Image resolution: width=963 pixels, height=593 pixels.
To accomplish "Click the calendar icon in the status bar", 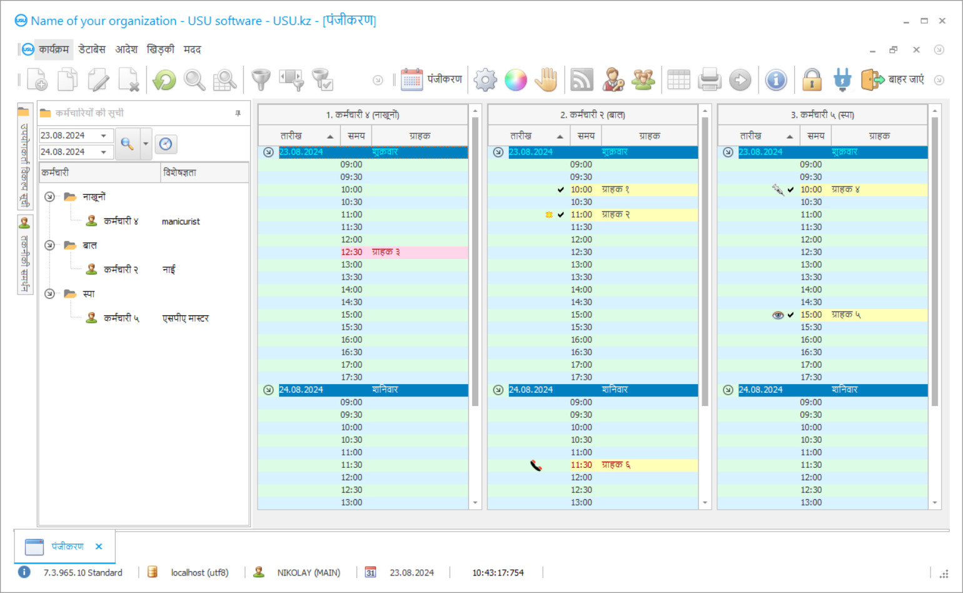I will [x=370, y=572].
